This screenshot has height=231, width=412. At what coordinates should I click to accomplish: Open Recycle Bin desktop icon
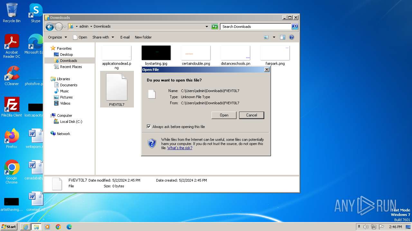coord(12,13)
